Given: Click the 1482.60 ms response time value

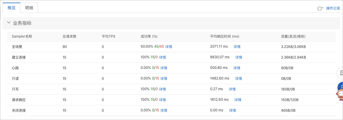Looking at the screenshot, I should (x=220, y=78).
